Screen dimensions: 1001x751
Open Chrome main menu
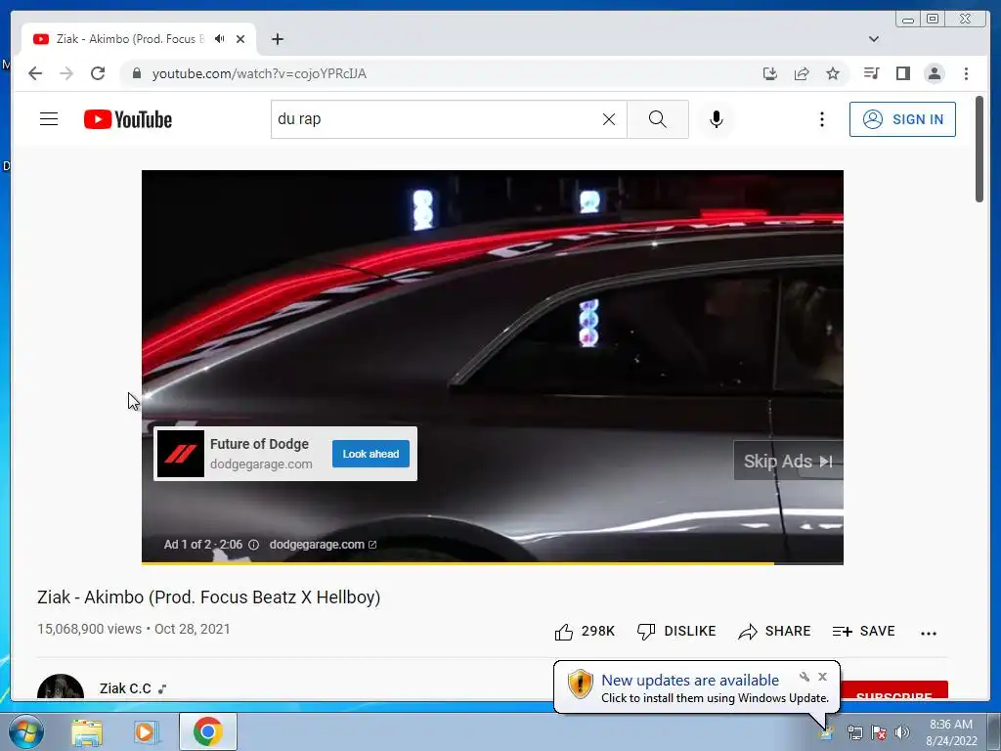point(966,73)
